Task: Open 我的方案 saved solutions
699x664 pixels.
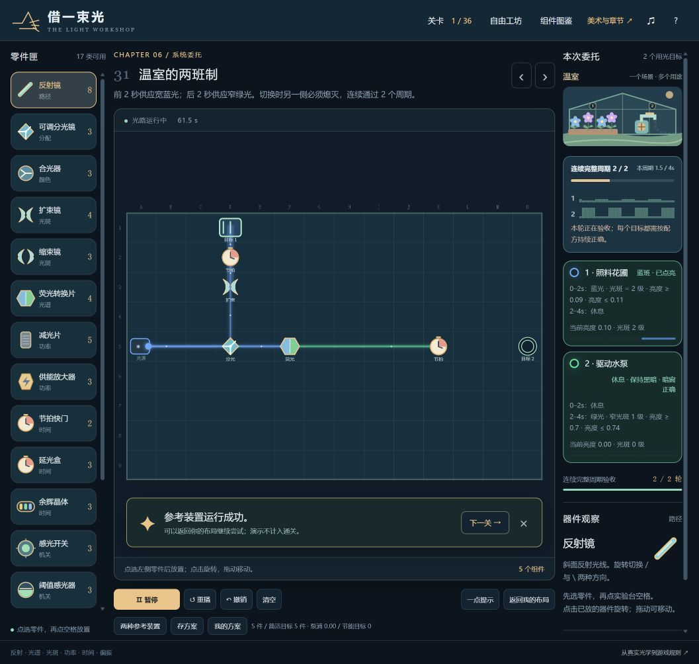Action: click(x=227, y=626)
